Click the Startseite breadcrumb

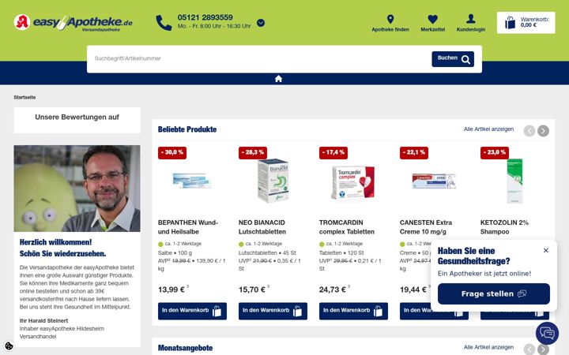point(24,98)
